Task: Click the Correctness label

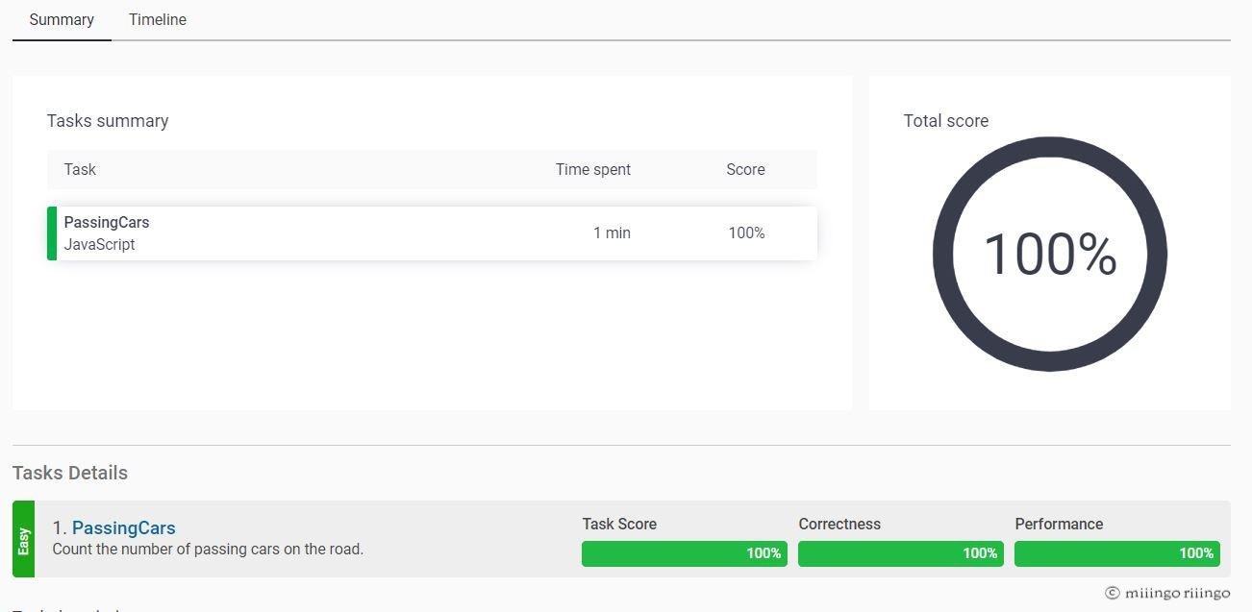Action: click(x=839, y=524)
